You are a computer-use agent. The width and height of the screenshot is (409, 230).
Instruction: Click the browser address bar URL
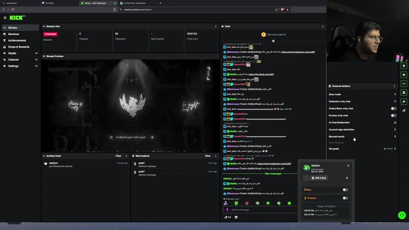click(x=138, y=10)
